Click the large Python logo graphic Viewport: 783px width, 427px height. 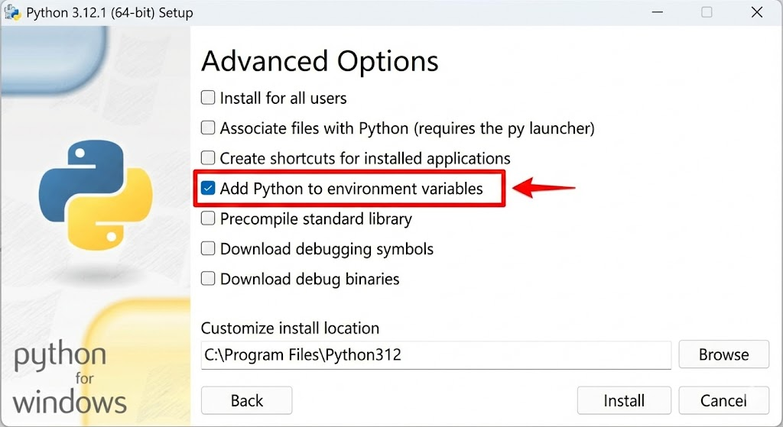[x=85, y=194]
